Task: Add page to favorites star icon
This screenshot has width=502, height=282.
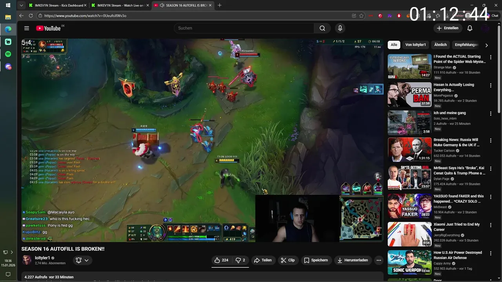Action: 362,16
